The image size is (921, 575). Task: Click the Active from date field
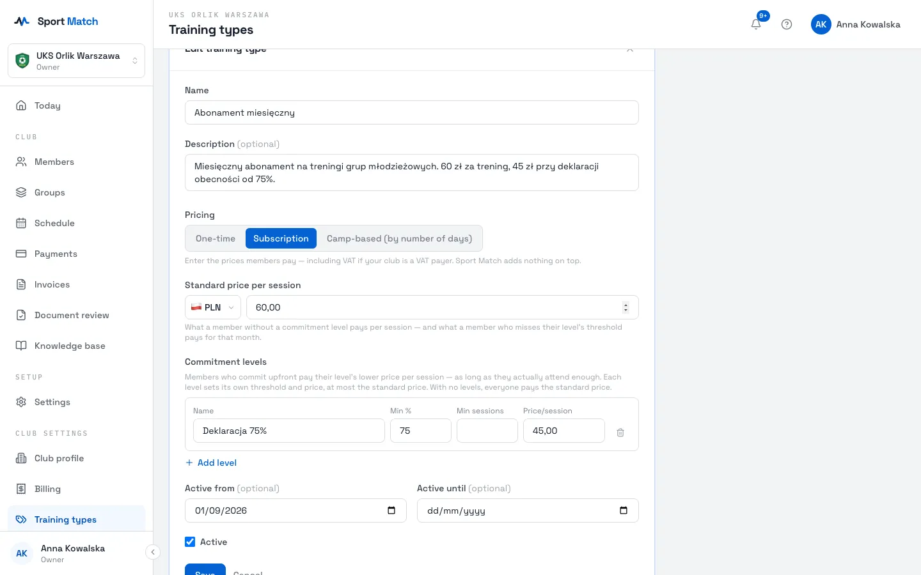pos(295,510)
